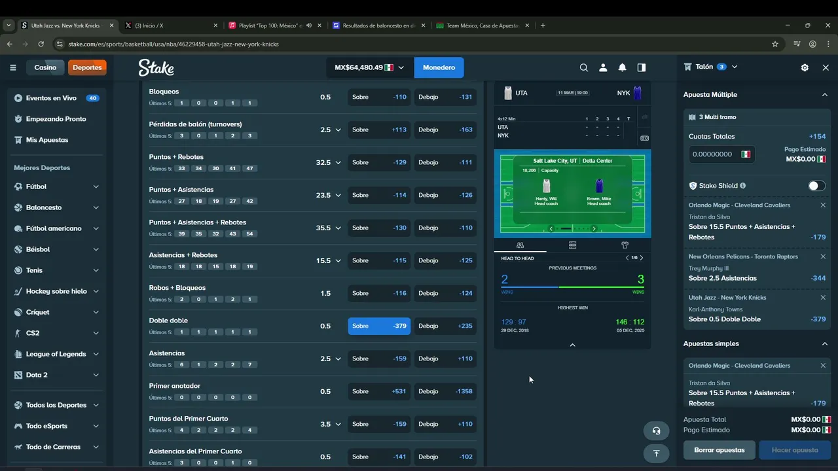Click Borrar apuestas button
This screenshot has width=838, height=471.
click(720, 450)
